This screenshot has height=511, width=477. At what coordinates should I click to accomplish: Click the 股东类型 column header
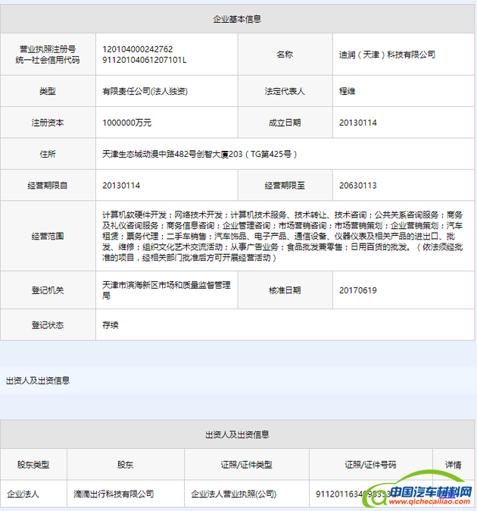pyautogui.click(x=33, y=464)
